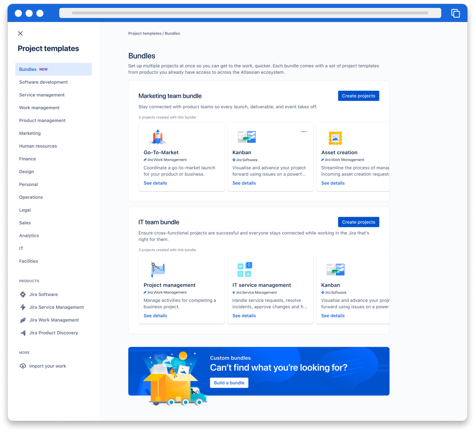
Task: Click the Build a bundle button
Action: (x=229, y=383)
